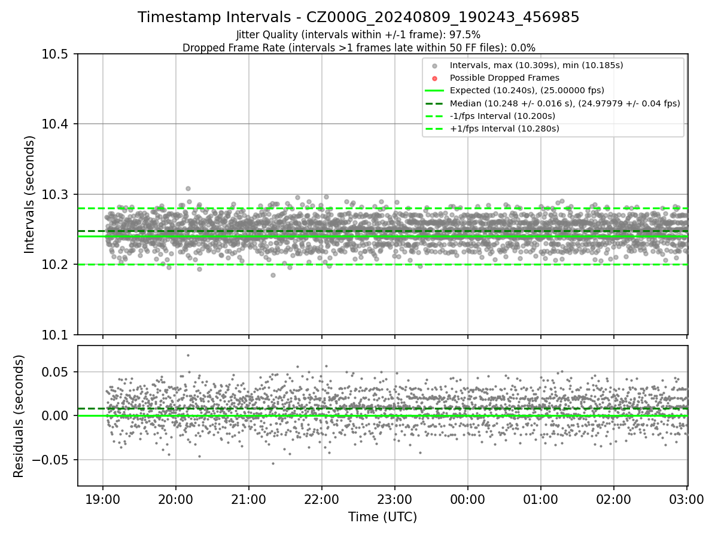Click the x-axis label 'Time (UTC)'

pos(382,517)
